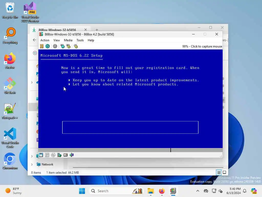Click the cloud sync tray icon

(206, 191)
